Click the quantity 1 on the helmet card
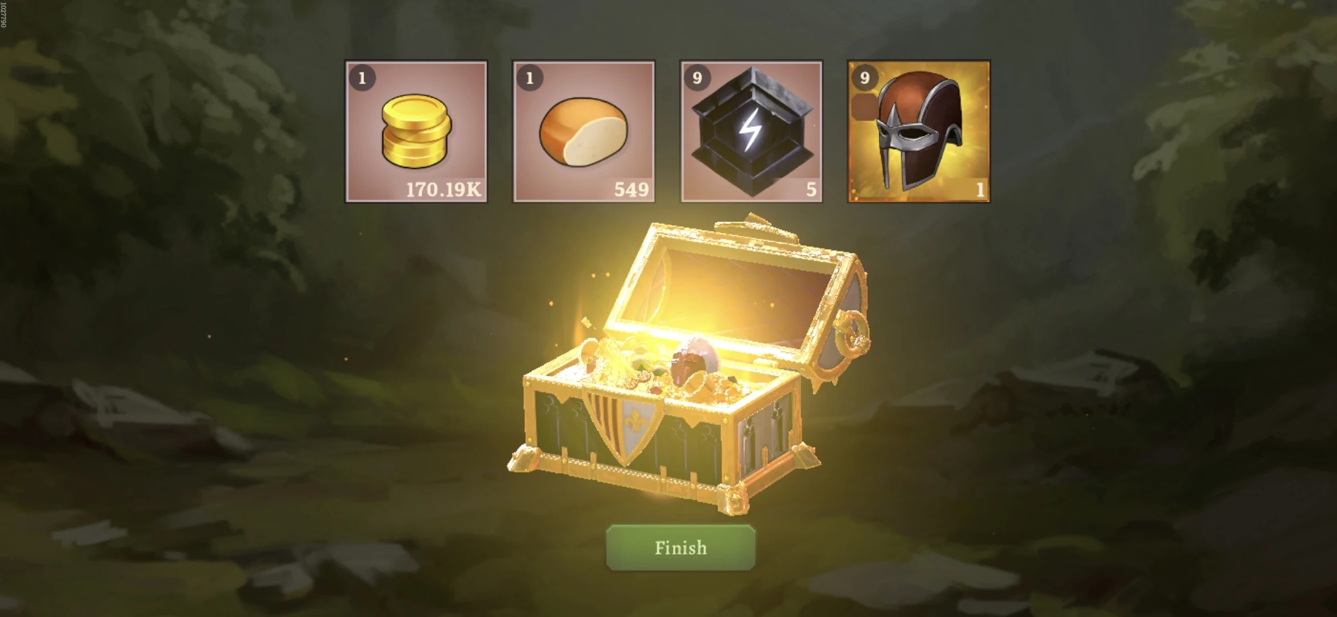 click(980, 190)
